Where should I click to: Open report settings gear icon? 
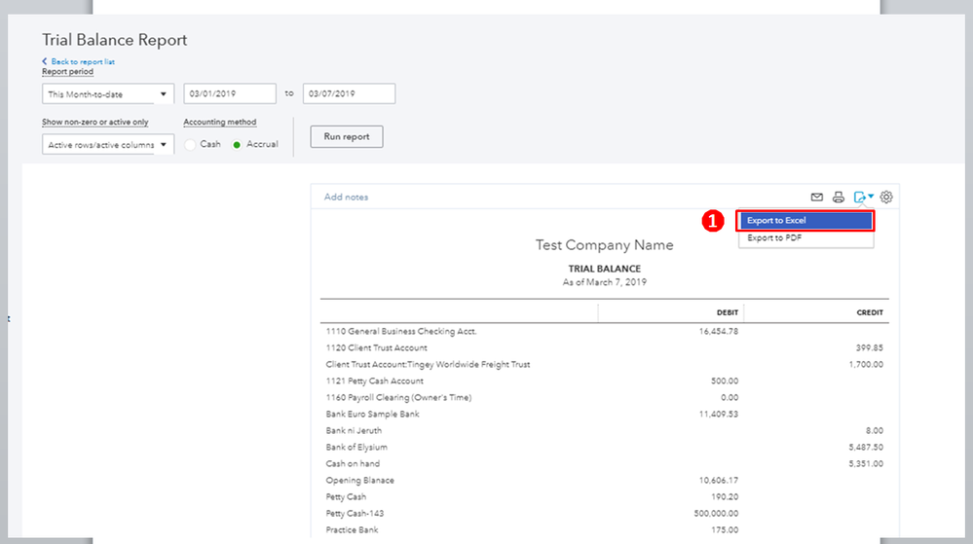(x=886, y=198)
